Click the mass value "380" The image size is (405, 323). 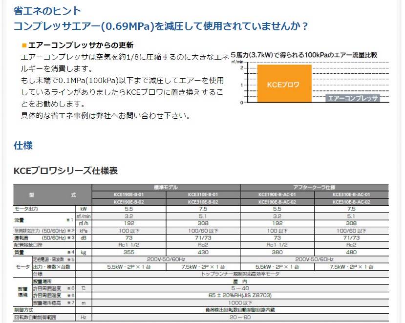tap(277, 252)
